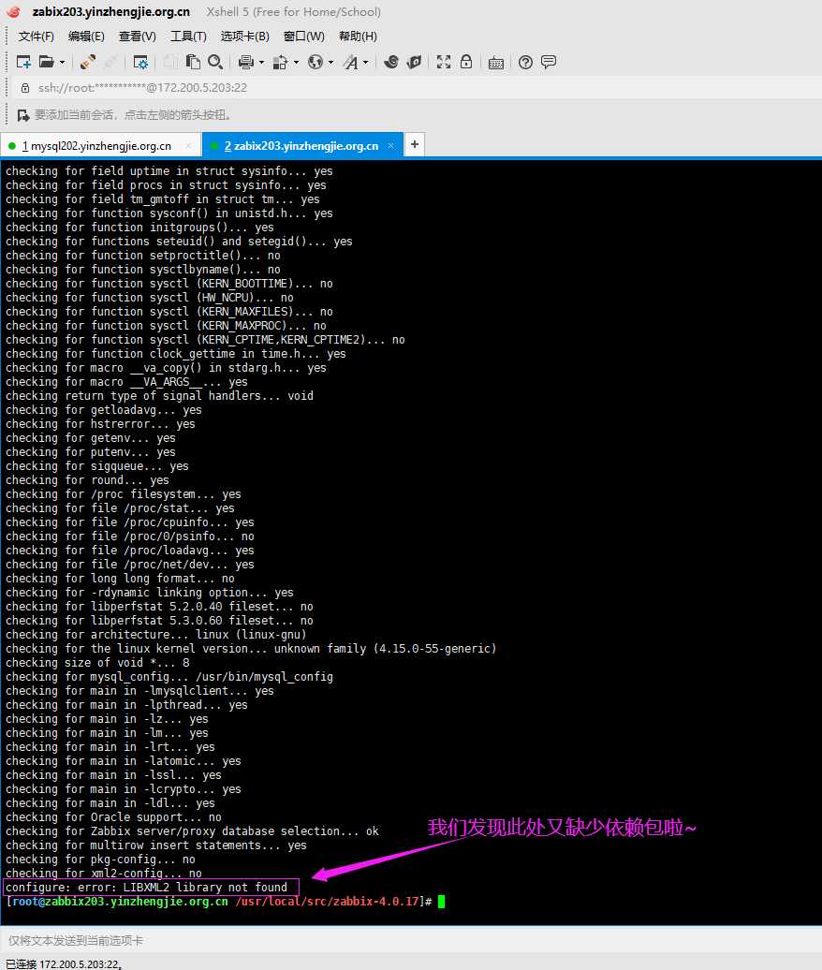Click the 'checking for mysql_config' line
The height and width of the screenshot is (970, 822).
169,676
